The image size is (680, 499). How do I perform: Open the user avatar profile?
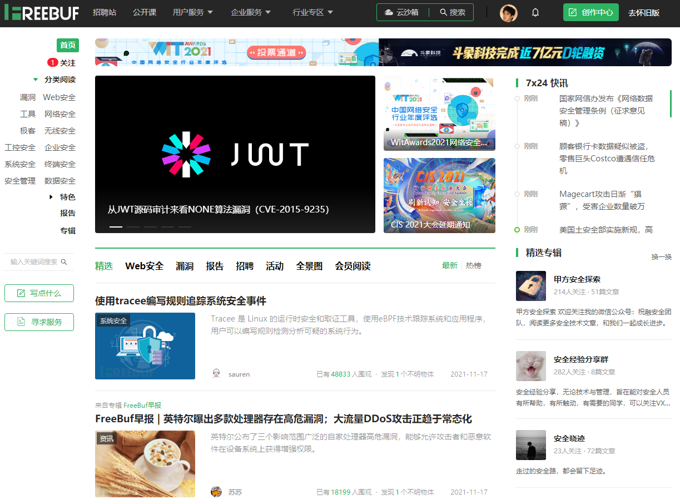(509, 13)
